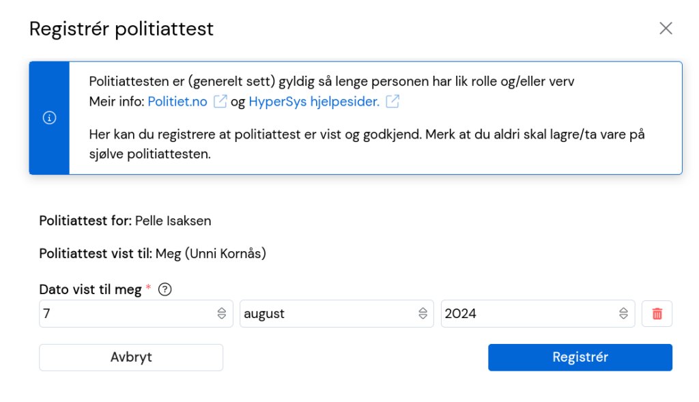Screen dimensions: 699x402
Task: Close the Registrér politiattest dialog
Action: [666, 29]
